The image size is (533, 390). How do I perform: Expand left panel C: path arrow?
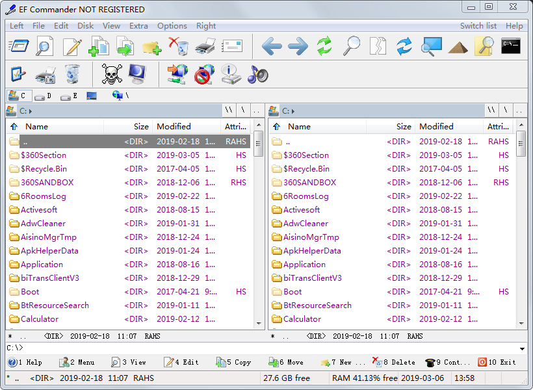pyautogui.click(x=31, y=111)
